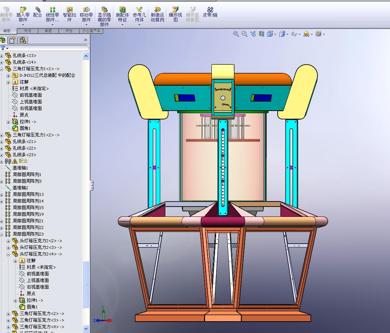390x333 pixels.
Task: Open the Display Style dropdown arrow
Action: (287, 34)
